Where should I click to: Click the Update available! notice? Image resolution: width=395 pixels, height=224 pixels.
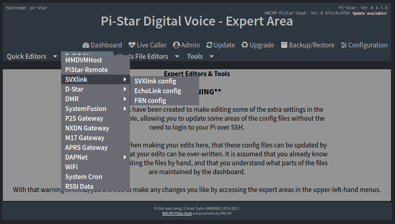point(370,13)
